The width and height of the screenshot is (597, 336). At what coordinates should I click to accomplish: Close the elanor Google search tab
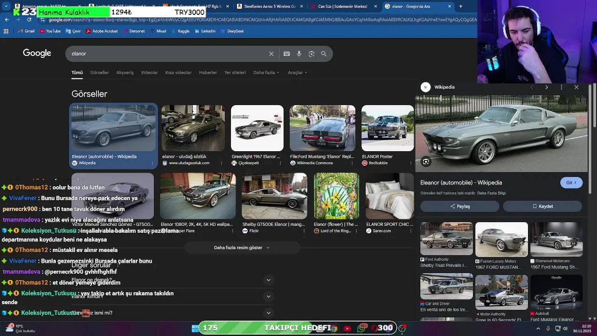point(450,7)
